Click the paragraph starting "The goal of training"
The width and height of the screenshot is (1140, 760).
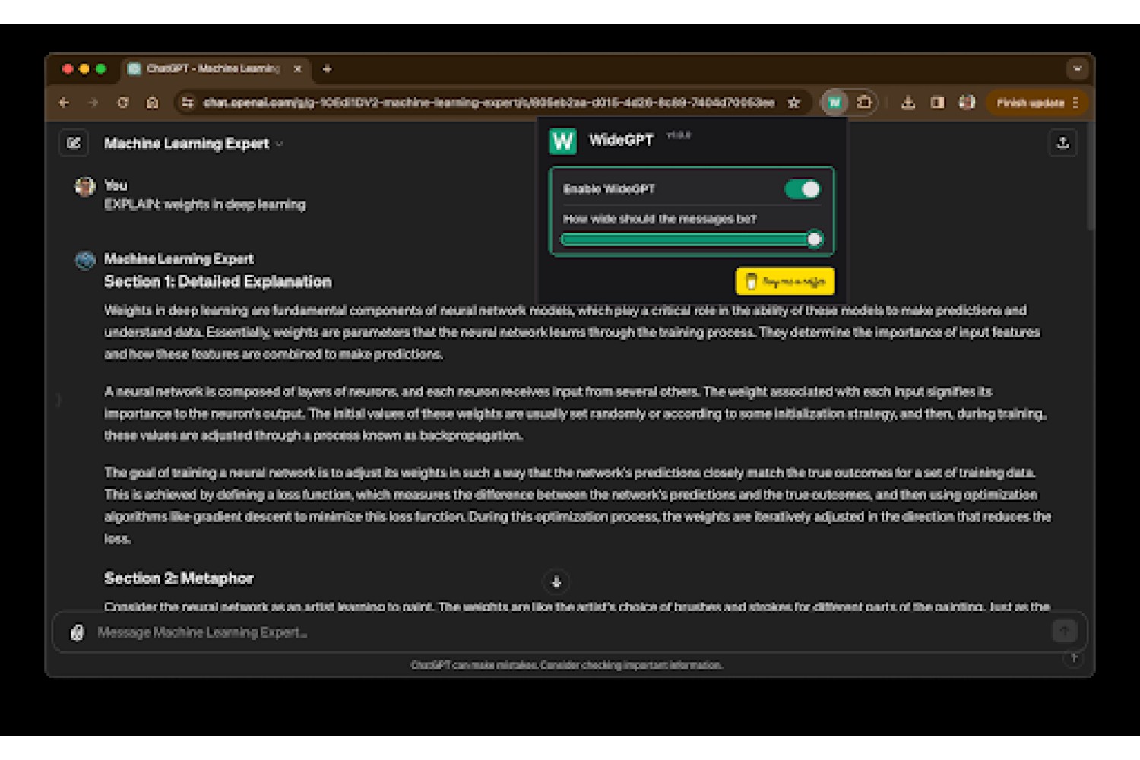pyautogui.click(x=578, y=505)
